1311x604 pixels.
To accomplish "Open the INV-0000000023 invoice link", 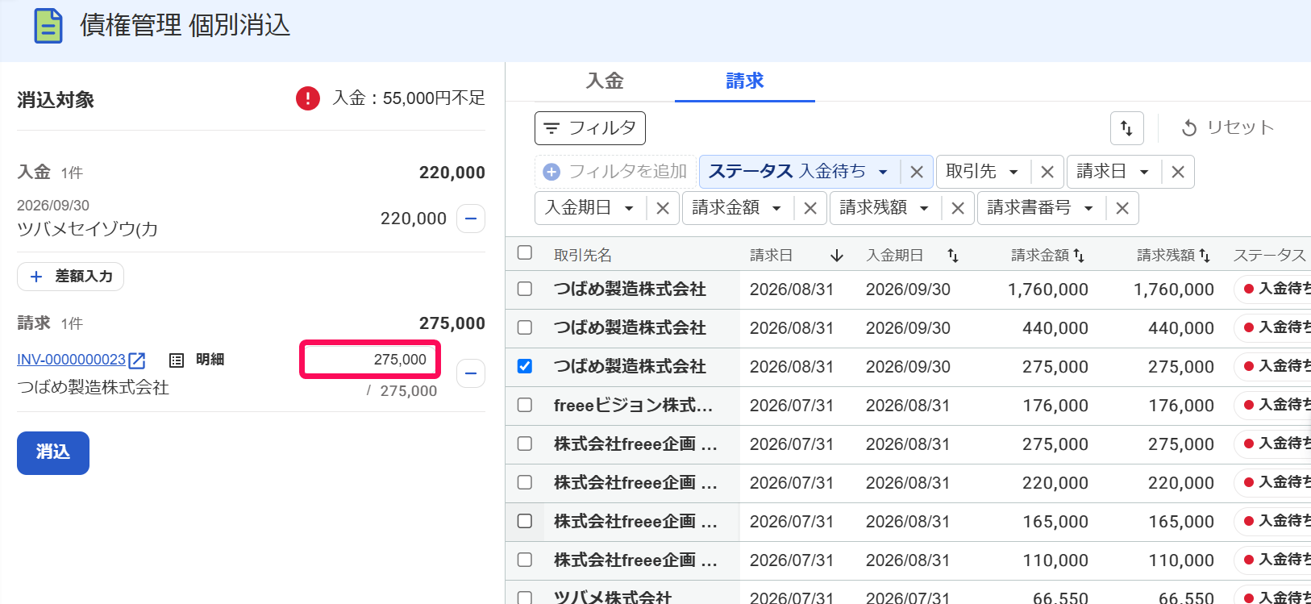I will pyautogui.click(x=71, y=360).
